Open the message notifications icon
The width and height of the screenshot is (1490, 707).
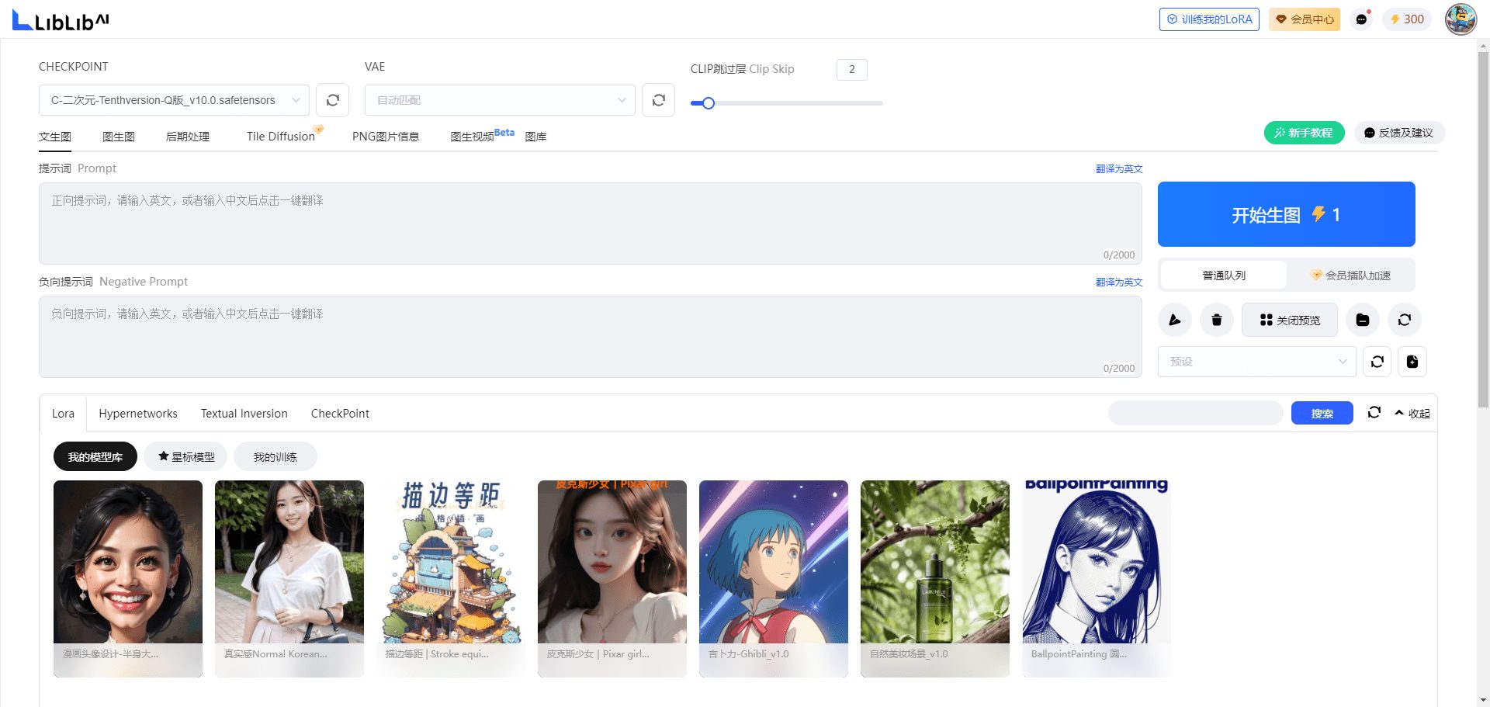click(1361, 19)
